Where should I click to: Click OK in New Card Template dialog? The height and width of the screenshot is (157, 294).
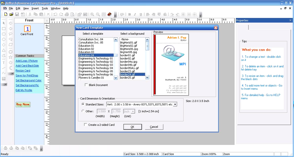132,127
